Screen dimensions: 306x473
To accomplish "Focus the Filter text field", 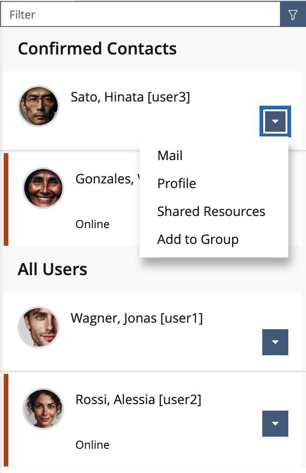I will click(x=140, y=15).
